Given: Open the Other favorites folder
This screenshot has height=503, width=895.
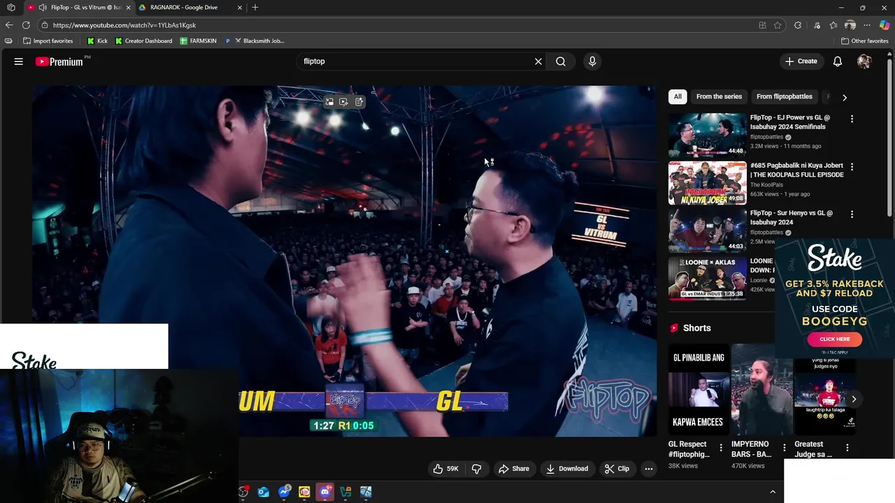Looking at the screenshot, I should point(864,41).
